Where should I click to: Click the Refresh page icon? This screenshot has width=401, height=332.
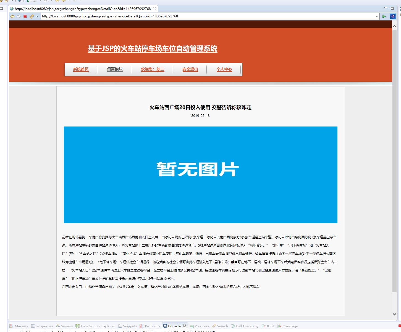tap(32, 16)
